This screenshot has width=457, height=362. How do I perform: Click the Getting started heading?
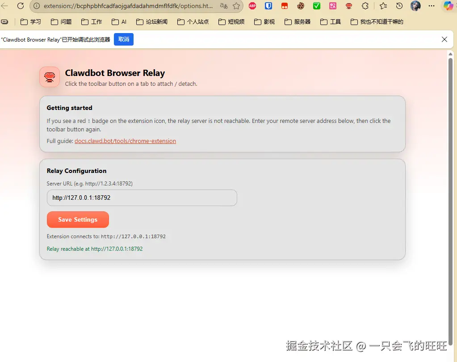point(69,108)
